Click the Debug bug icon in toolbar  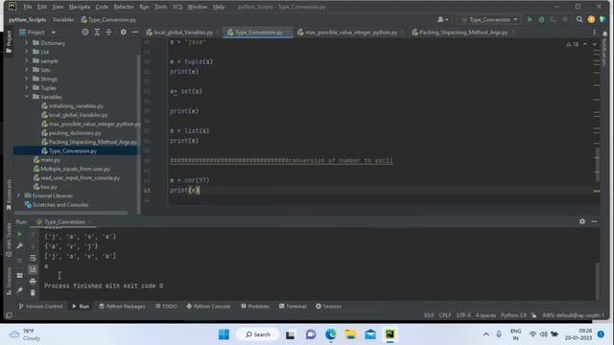[x=541, y=19]
